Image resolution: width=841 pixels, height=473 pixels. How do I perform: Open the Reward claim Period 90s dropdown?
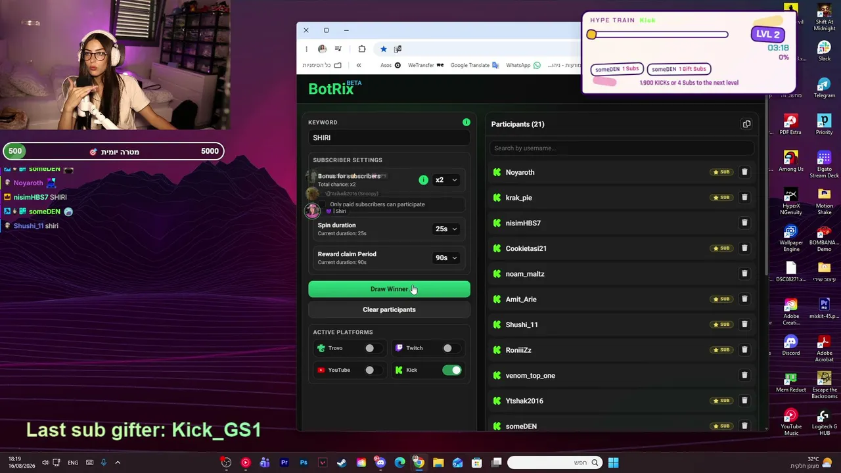click(x=446, y=258)
